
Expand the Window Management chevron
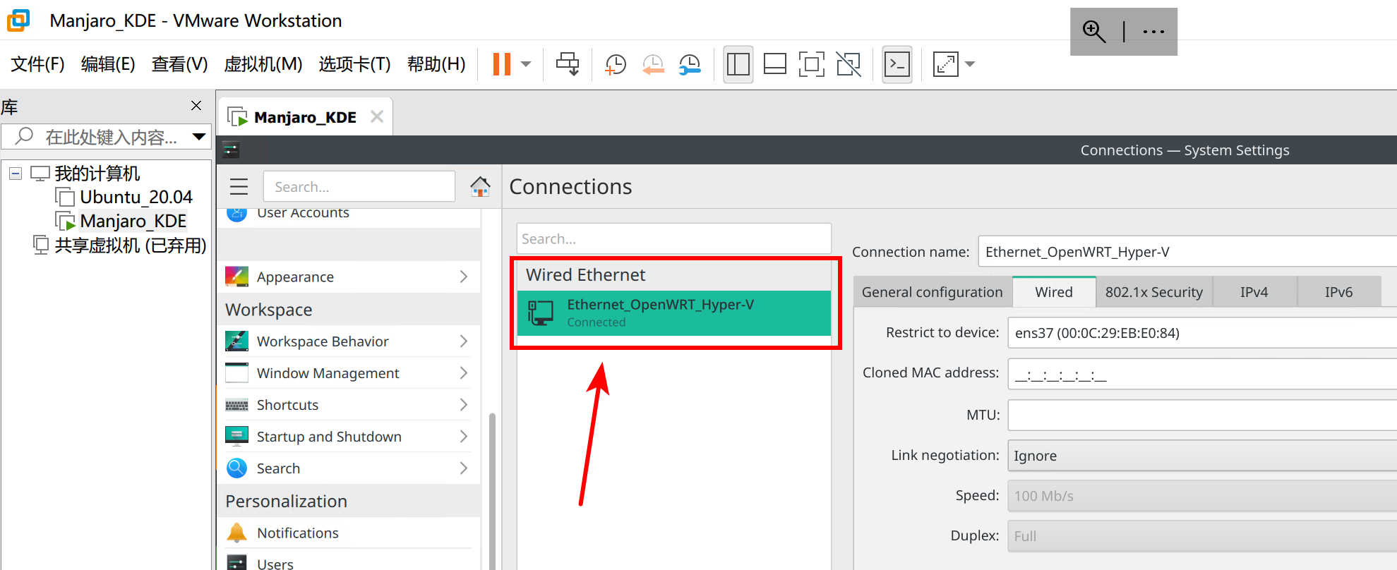pos(464,372)
